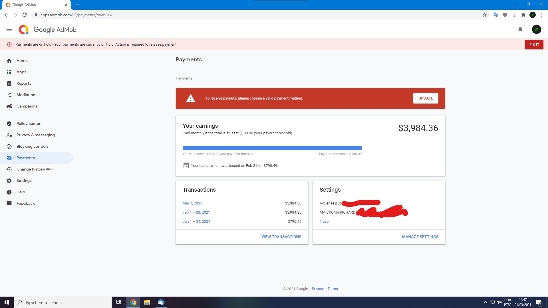Open the Campaigns section icon
The width and height of the screenshot is (548, 308).
click(9, 106)
